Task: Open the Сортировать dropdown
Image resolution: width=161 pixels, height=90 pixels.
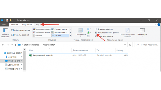Action: 81,32
